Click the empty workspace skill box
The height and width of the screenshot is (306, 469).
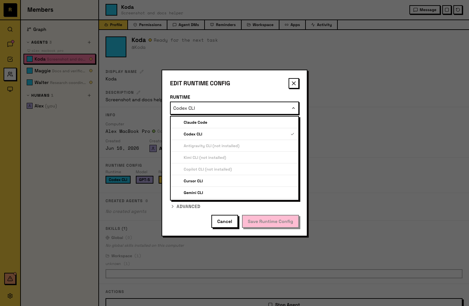(284, 274)
